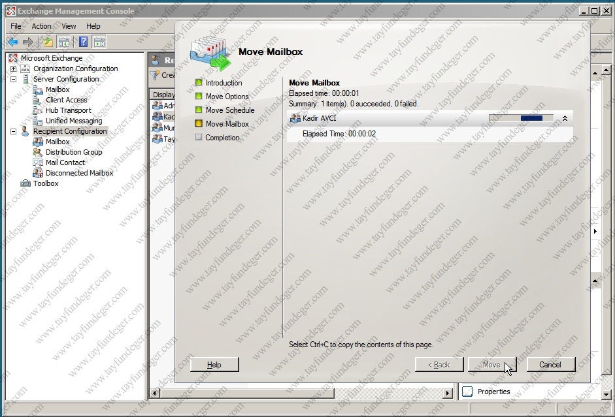The image size is (615, 417).
Task: Click the Completion wizard step
Action: (x=222, y=138)
